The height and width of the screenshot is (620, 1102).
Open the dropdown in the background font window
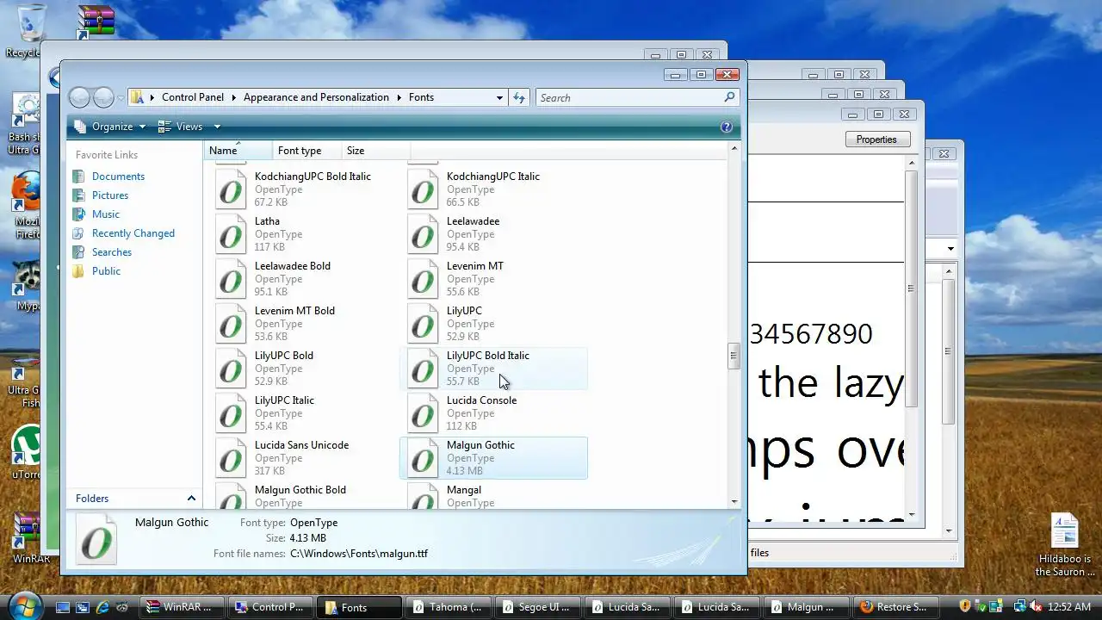[950, 249]
